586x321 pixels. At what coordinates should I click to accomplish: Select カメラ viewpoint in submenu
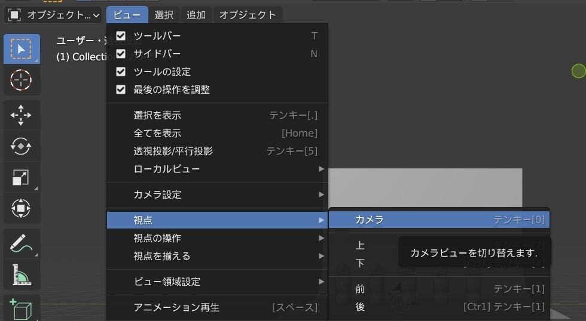pos(439,220)
